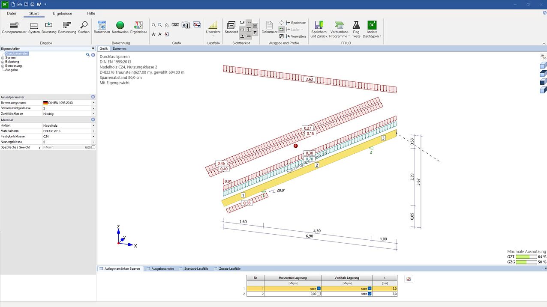Open Festigkeitsklasse dropdown

[93, 136]
